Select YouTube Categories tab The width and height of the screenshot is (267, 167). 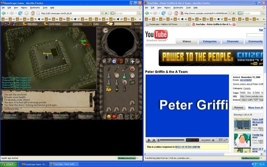pyautogui.click(x=210, y=41)
